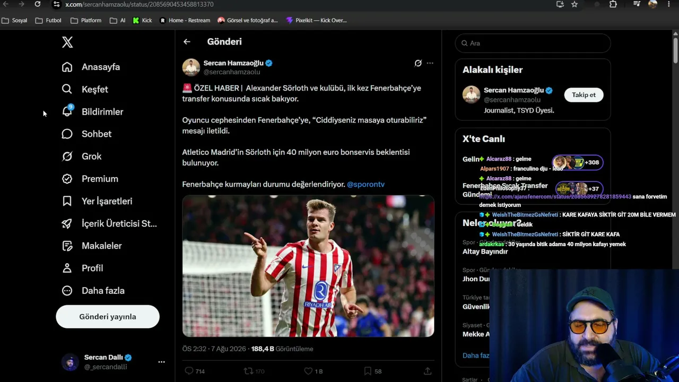The height and width of the screenshot is (382, 679).
Task: Open the Grok sidebar icon
Action: [67, 156]
